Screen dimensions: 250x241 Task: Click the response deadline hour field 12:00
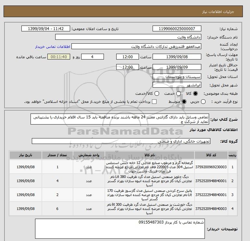127,57
